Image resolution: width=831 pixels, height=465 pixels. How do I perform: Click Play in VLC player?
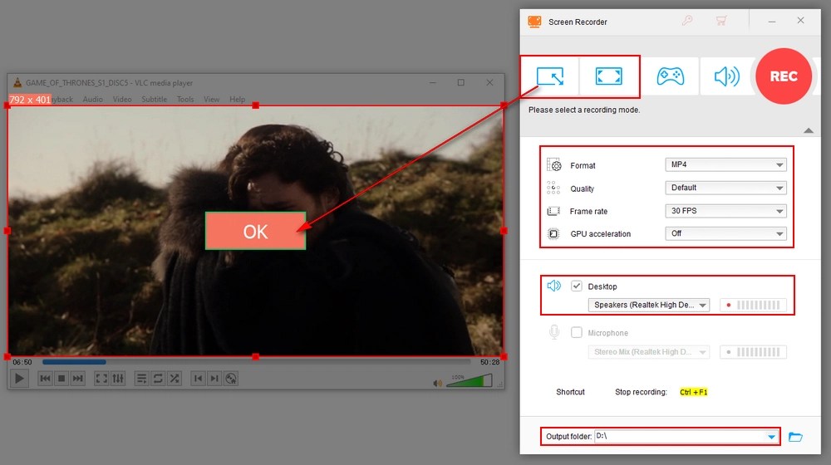[19, 379]
